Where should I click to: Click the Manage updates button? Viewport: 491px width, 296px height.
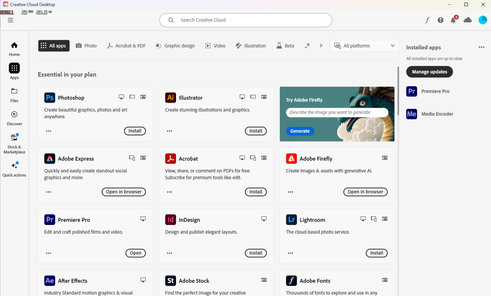(x=429, y=72)
